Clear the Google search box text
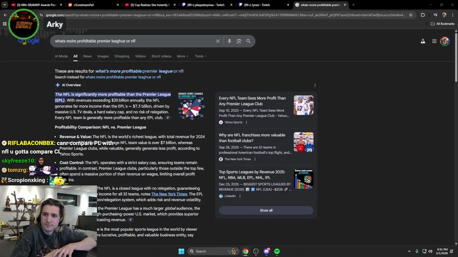This screenshot has height=257, width=458. 218,41
